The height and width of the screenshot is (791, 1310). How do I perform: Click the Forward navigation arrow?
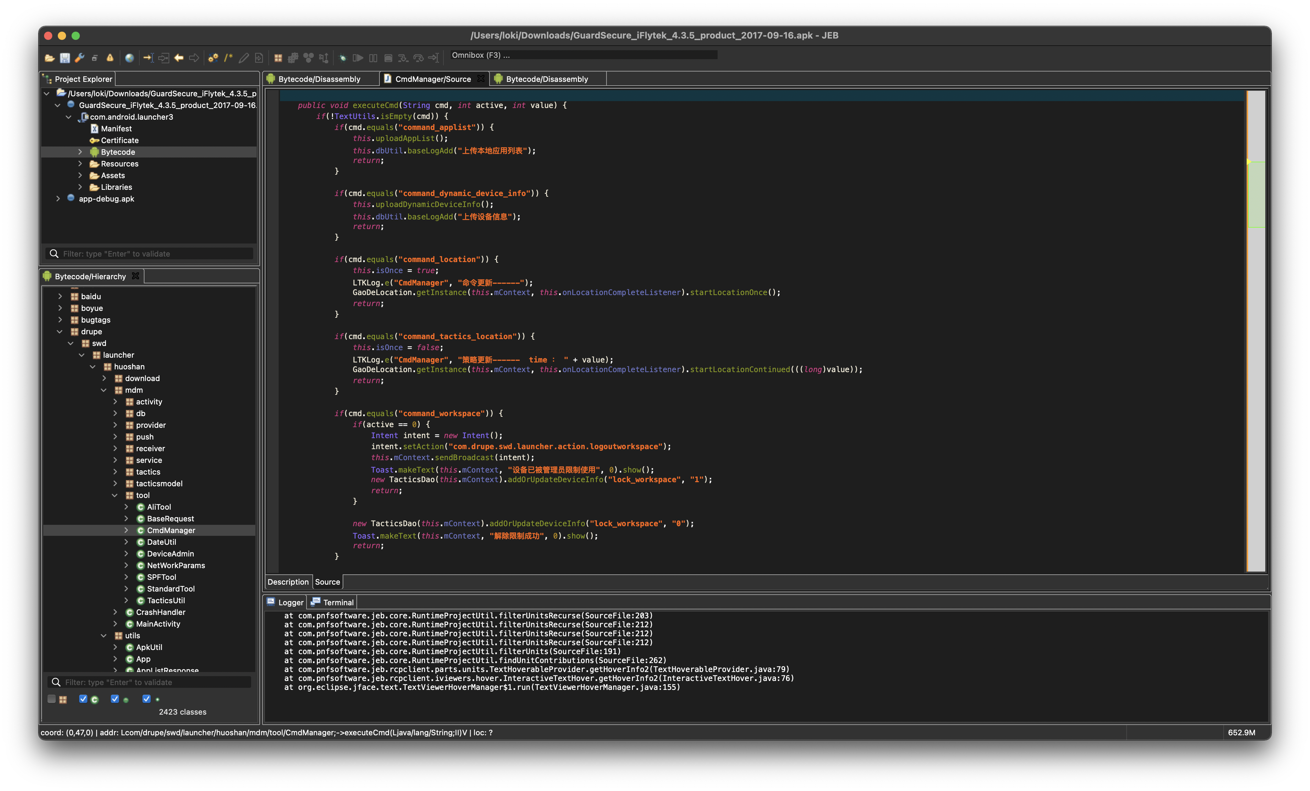(194, 58)
